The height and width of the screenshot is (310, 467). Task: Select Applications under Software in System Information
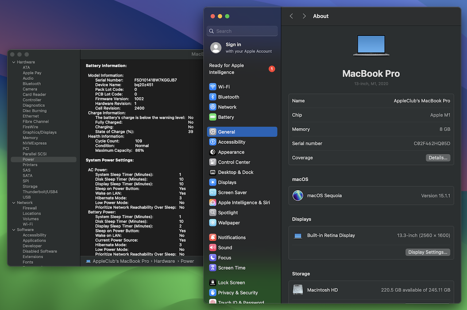pyautogui.click(x=34, y=241)
